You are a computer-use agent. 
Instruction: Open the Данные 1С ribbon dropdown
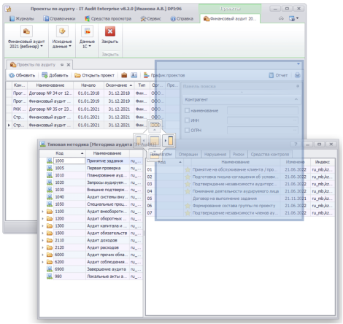(87, 44)
